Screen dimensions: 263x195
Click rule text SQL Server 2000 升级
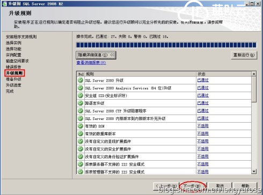coord(104,80)
